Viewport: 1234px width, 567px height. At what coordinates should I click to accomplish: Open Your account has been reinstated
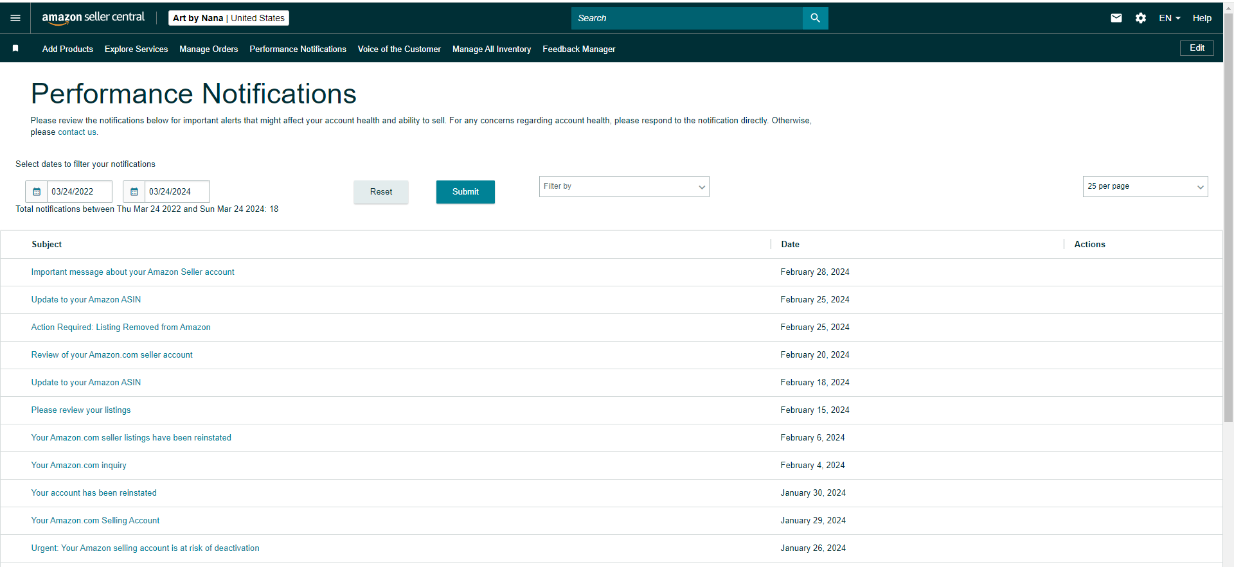tap(94, 493)
